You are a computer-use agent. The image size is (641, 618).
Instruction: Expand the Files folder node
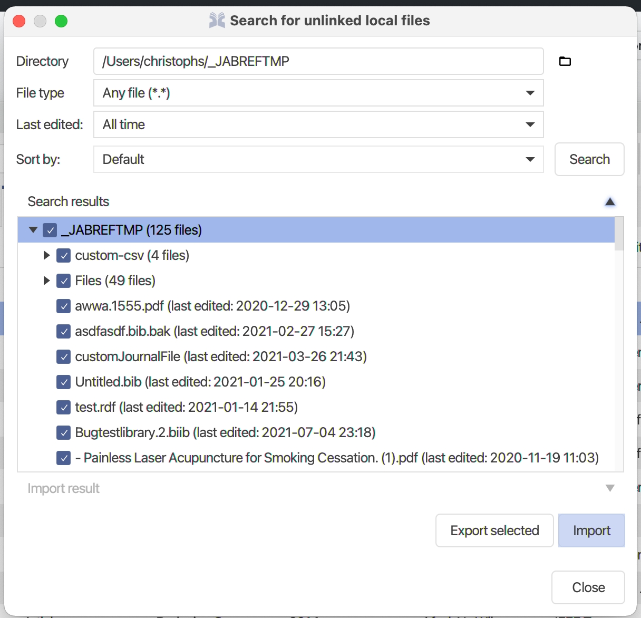click(x=46, y=281)
